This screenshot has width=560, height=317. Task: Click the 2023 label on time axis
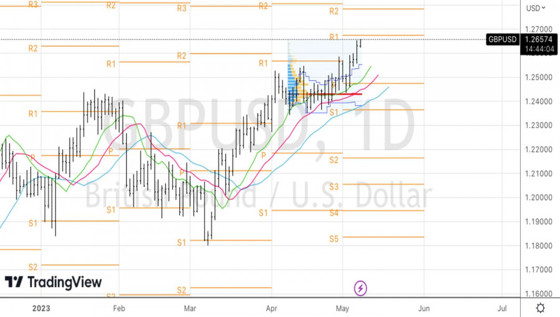point(41,308)
